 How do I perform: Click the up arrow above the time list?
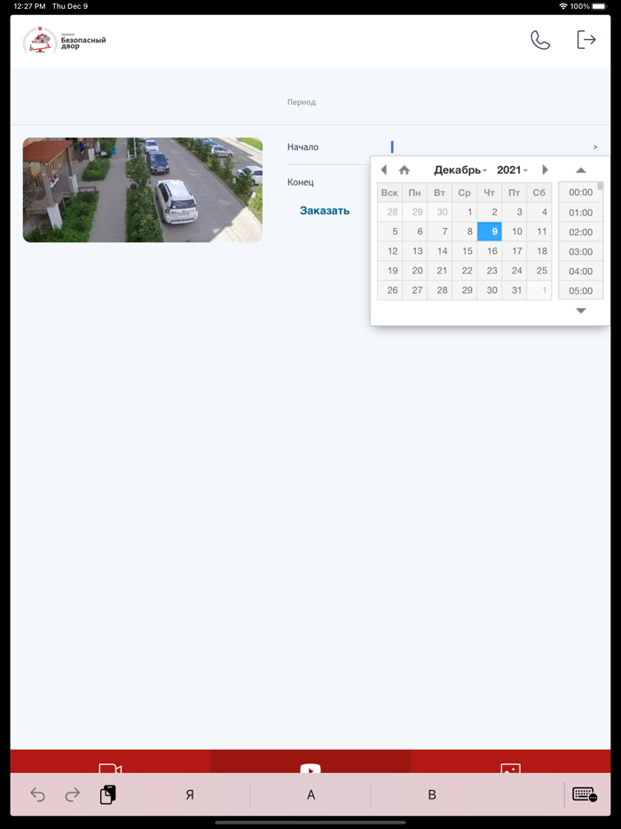coord(581,170)
